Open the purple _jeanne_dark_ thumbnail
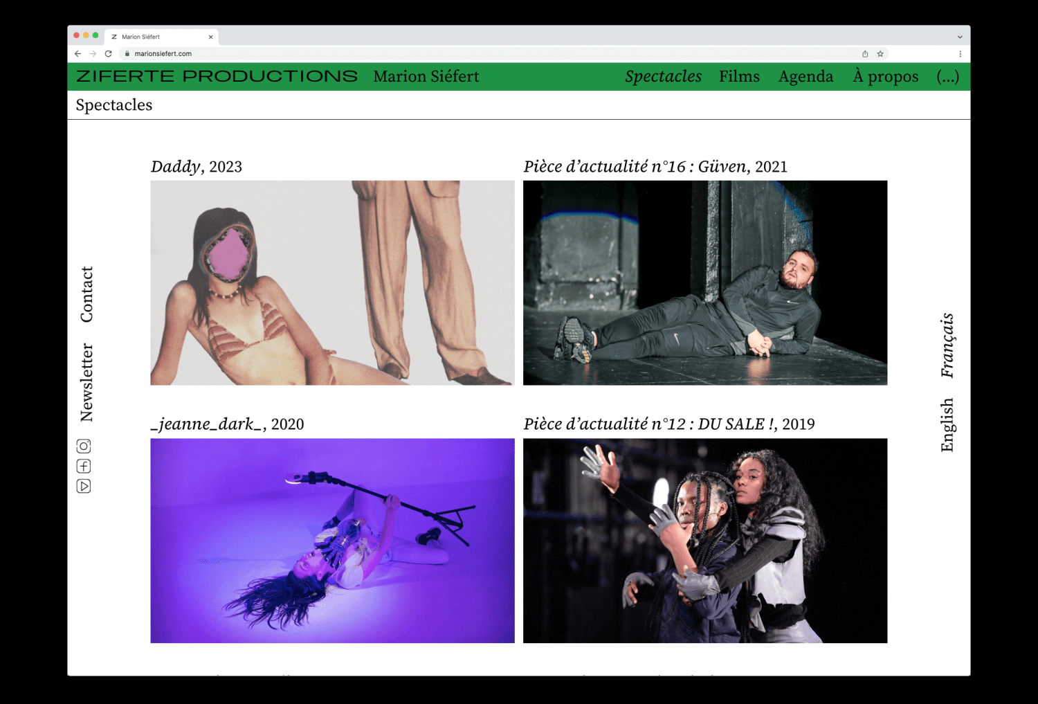Screen dimensions: 1038x704 click(x=332, y=541)
